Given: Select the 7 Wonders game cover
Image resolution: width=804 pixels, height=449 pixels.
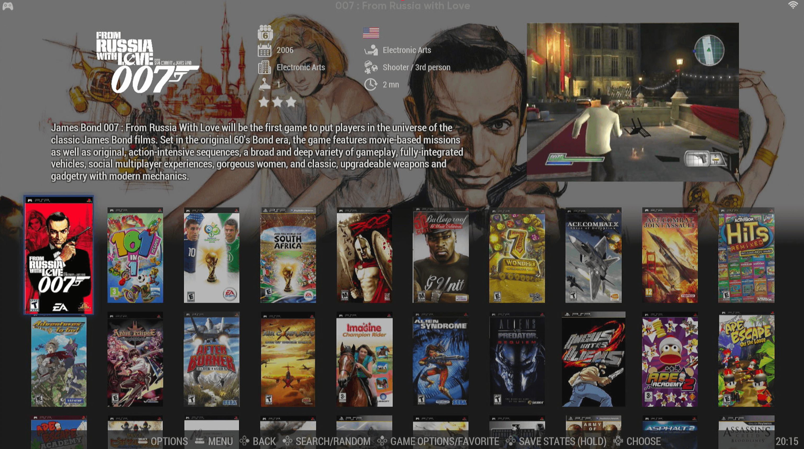Looking at the screenshot, I should (517, 255).
